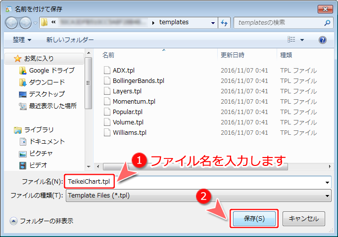The width and height of the screenshot is (338, 237).
Task: Select お気に入り in the navigation pane
Action: point(44,58)
